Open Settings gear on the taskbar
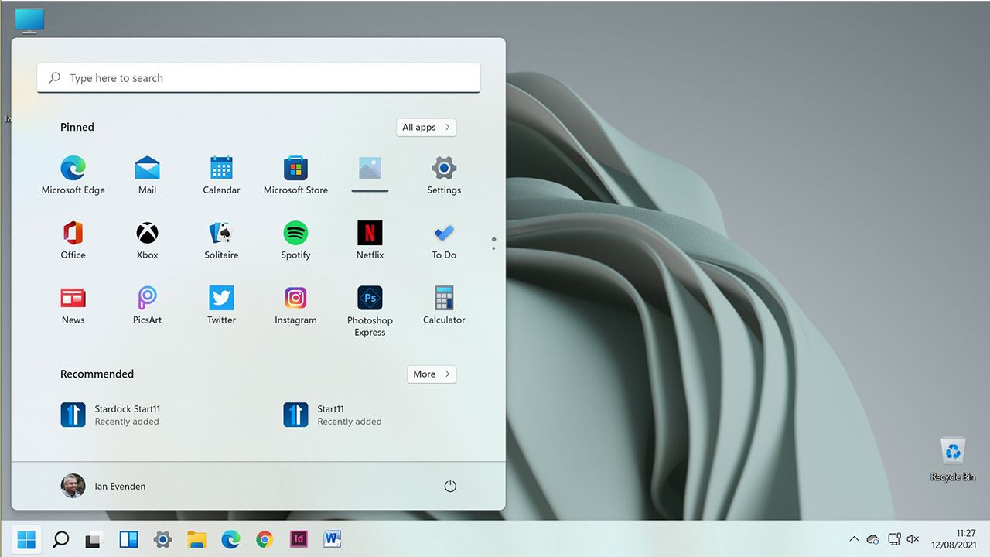Screen dimensions: 990x557 (162, 539)
